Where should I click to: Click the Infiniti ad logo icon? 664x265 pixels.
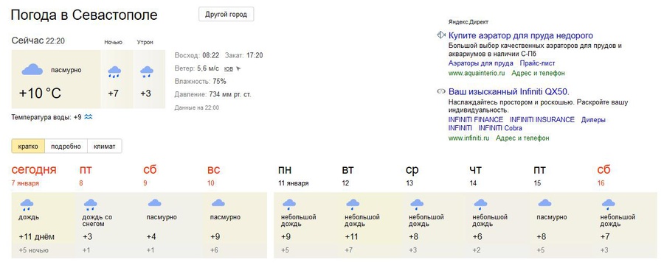click(441, 91)
